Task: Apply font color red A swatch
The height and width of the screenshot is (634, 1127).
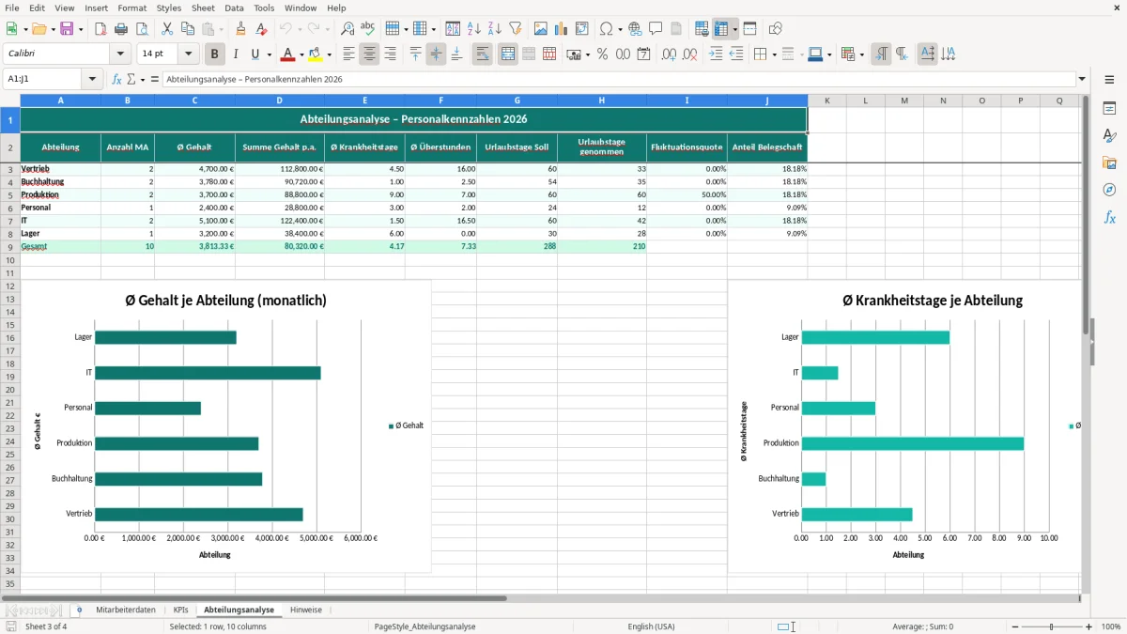Action: click(x=288, y=54)
